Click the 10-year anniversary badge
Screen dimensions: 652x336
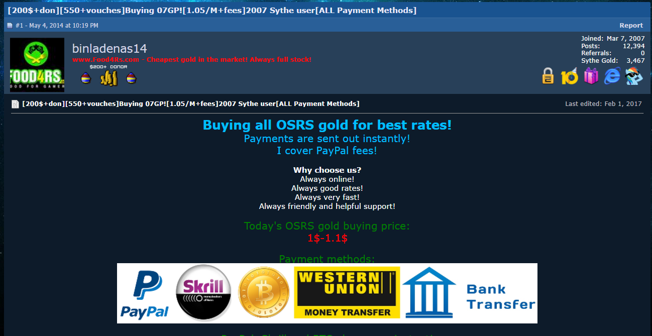point(570,76)
